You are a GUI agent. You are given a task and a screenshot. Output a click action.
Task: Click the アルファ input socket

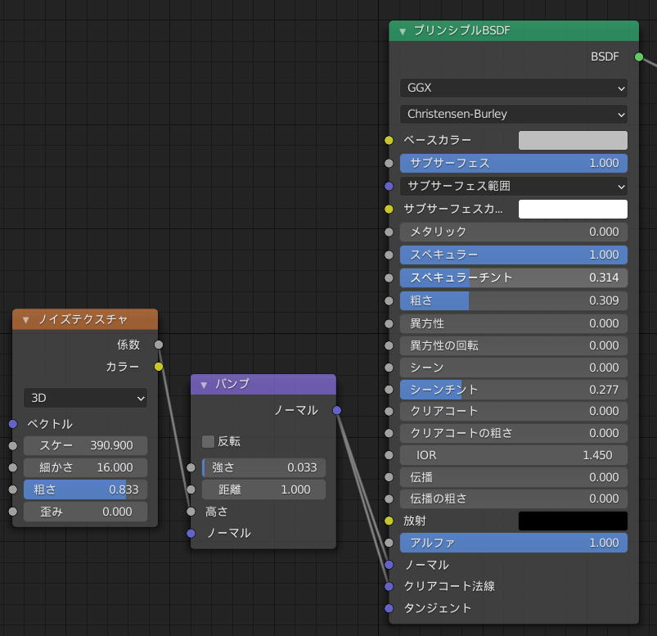tap(389, 543)
